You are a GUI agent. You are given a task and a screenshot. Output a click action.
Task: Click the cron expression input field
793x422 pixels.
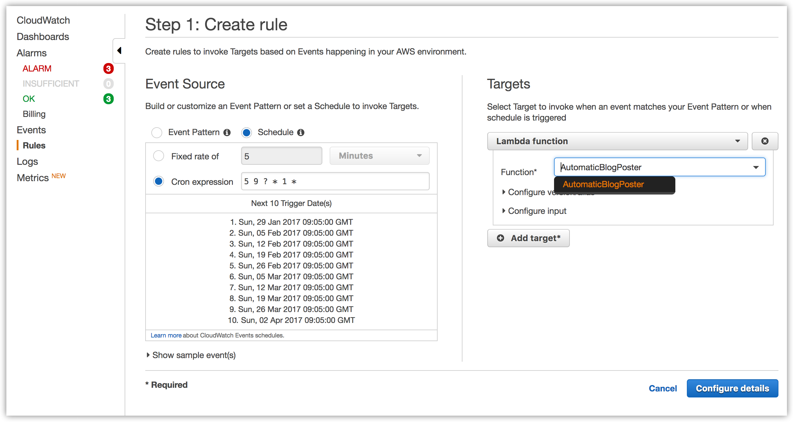(x=335, y=181)
